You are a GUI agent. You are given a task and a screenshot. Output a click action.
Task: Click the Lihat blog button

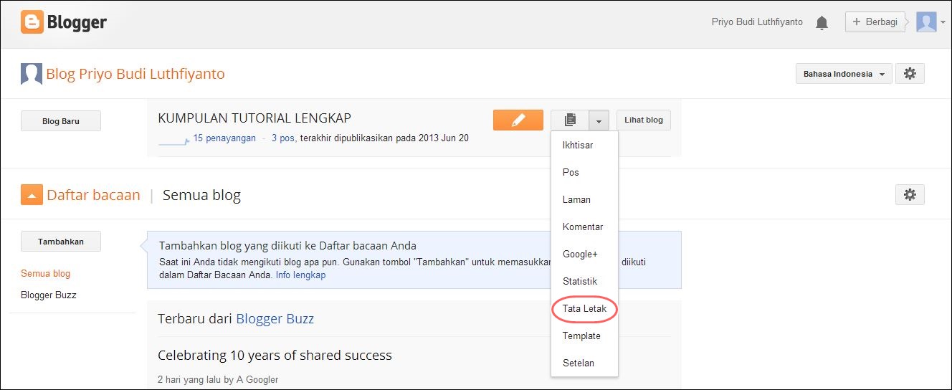point(643,120)
